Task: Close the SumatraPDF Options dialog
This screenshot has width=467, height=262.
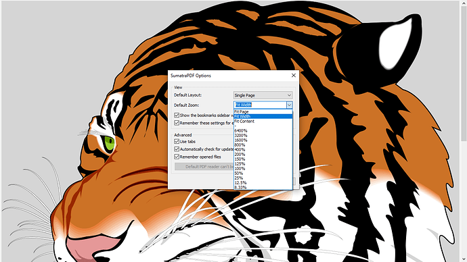Action: (x=293, y=76)
